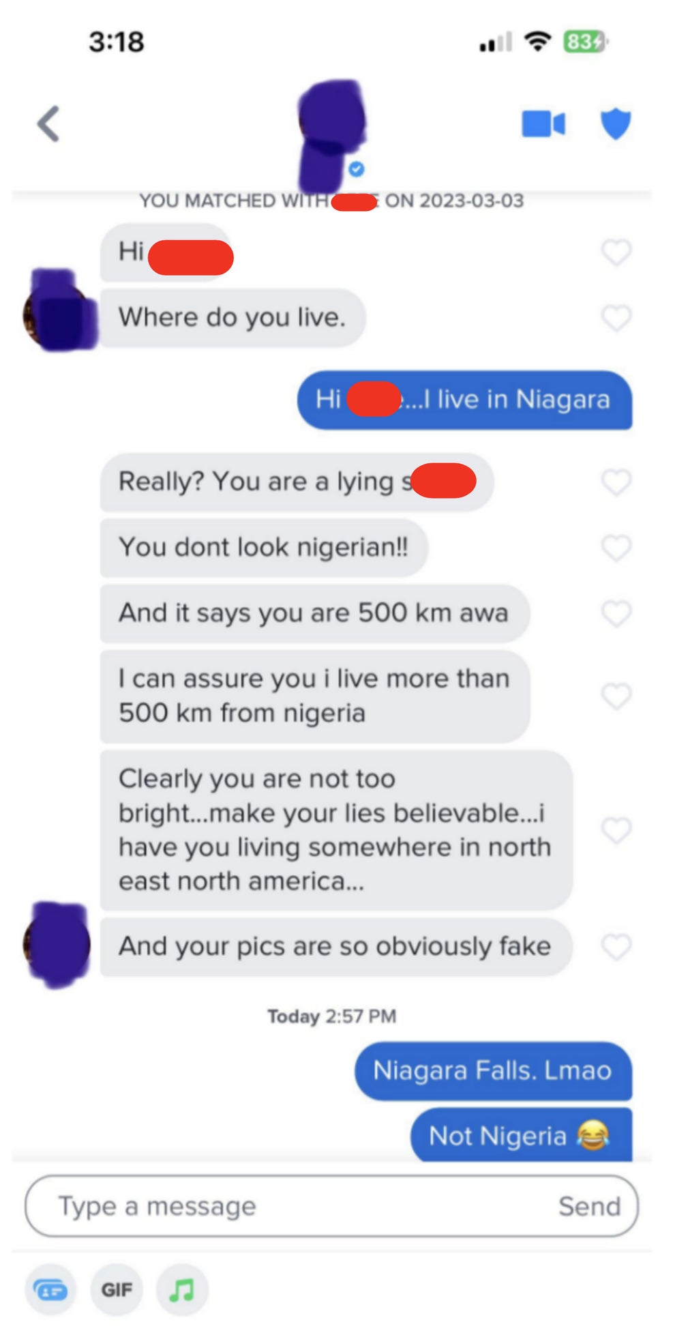Tap the 'Niagara Falls. Lmao' sent bubble

click(493, 1070)
